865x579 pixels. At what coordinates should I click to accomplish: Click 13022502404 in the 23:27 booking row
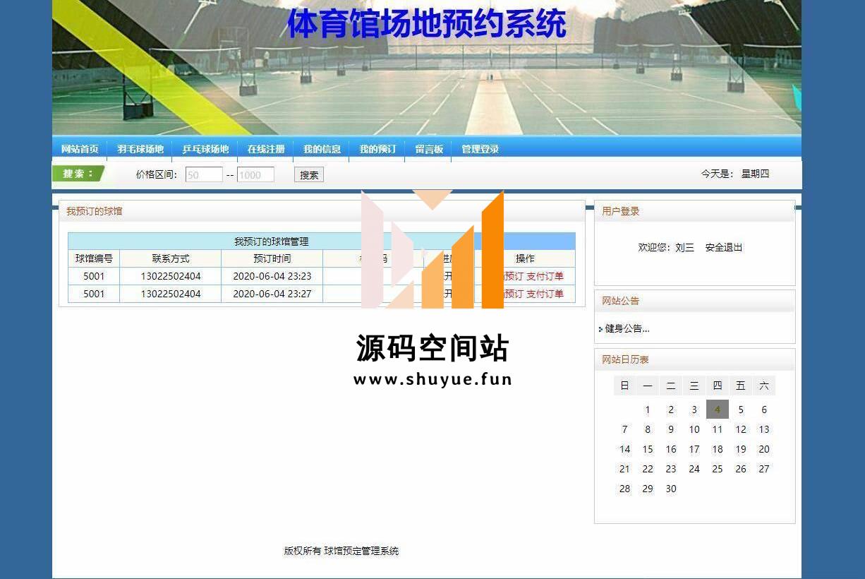click(x=171, y=294)
